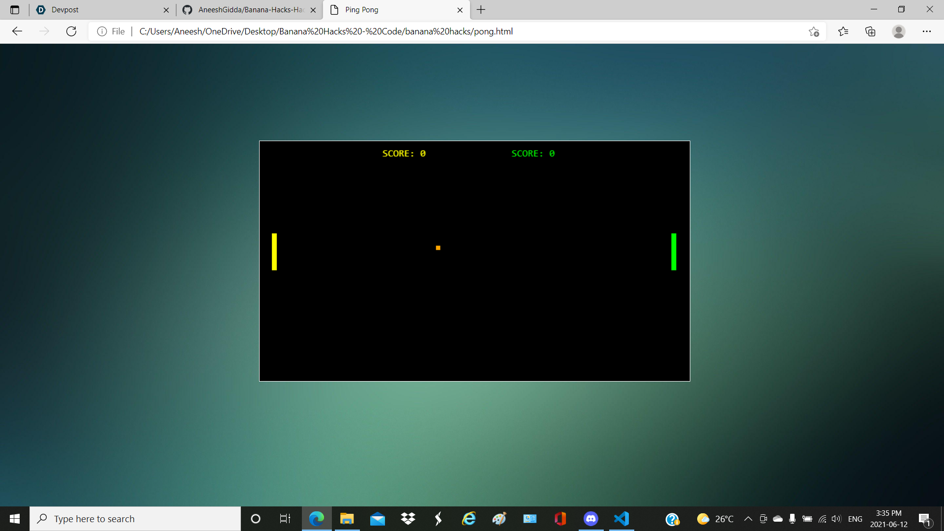Screen dimensions: 944x531
Task: Add this page to favorites star icon
Action: (814, 31)
